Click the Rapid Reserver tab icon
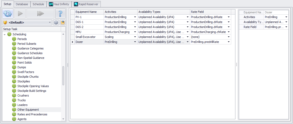The width and height of the screenshot is (293, 124). [x=76, y=4]
